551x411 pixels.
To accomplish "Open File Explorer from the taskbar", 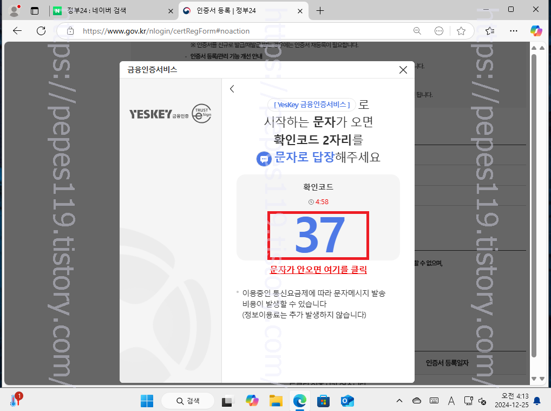I will (x=276, y=401).
